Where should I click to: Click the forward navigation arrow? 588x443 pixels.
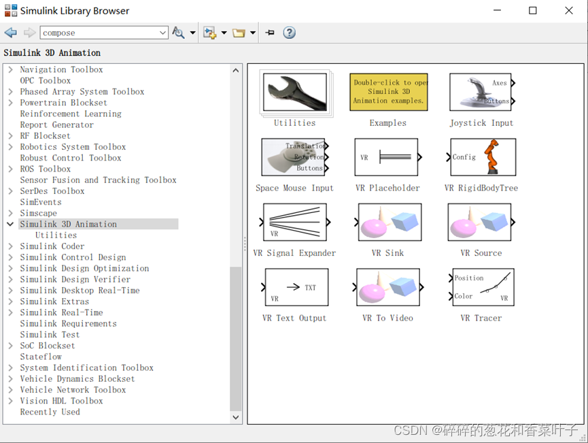pyautogui.click(x=29, y=33)
